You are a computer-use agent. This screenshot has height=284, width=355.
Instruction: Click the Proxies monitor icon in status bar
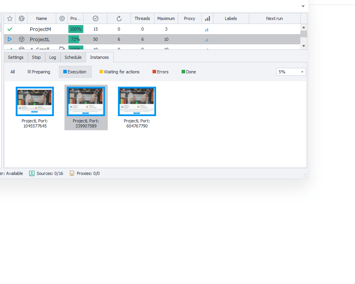point(72,173)
